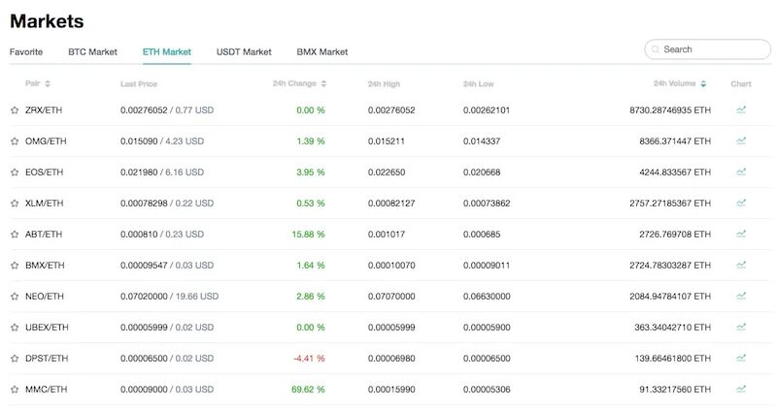
Task: Click last price 0.07020000 / 19.66 USD
Action: pyautogui.click(x=169, y=297)
